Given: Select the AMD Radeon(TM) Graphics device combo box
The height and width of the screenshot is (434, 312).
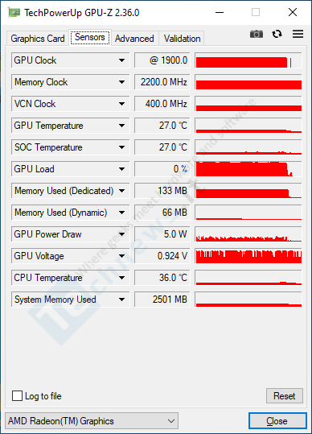Looking at the screenshot, I should (x=92, y=421).
